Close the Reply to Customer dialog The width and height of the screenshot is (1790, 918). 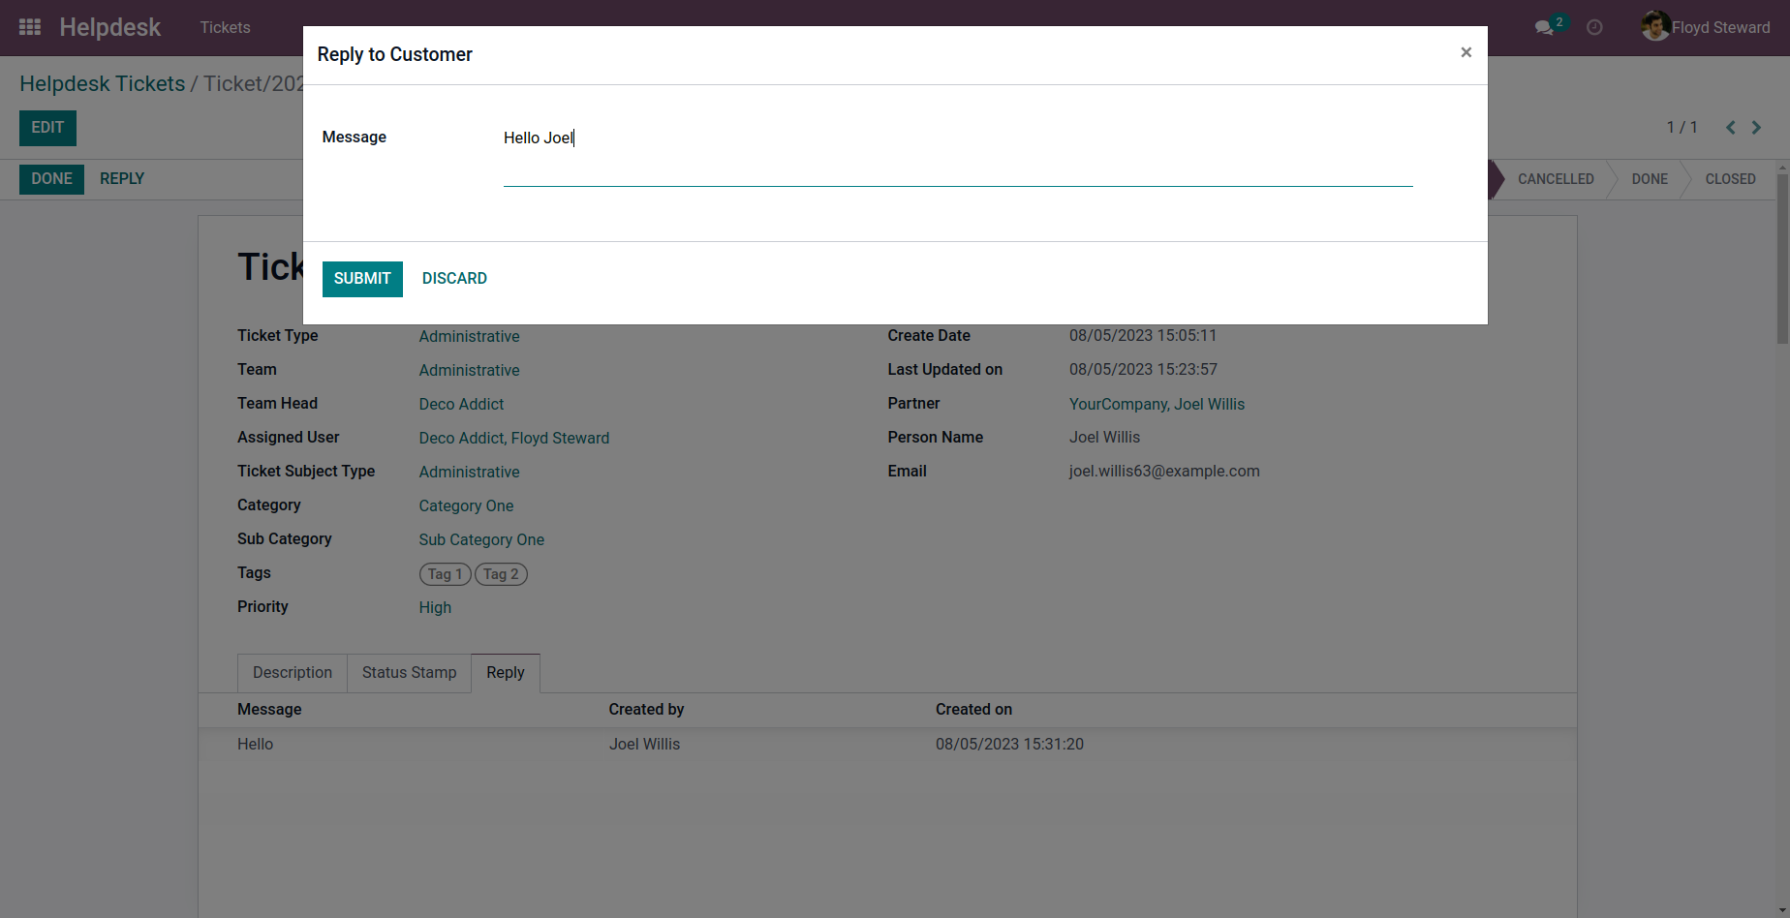(1466, 52)
